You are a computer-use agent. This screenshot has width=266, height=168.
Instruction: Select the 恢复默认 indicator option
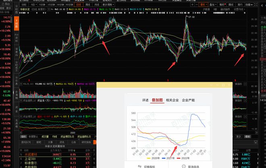(x=33, y=137)
